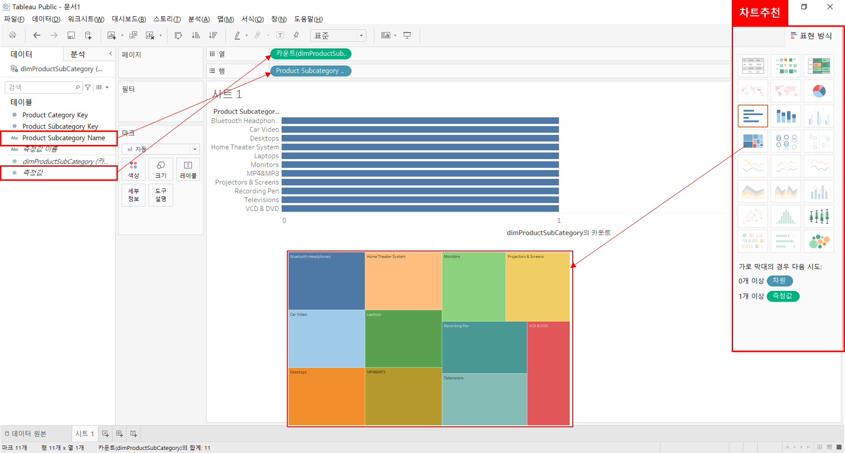Click the group members paperclip icon
Image resolution: width=845 pixels, height=453 pixels.
click(x=258, y=35)
